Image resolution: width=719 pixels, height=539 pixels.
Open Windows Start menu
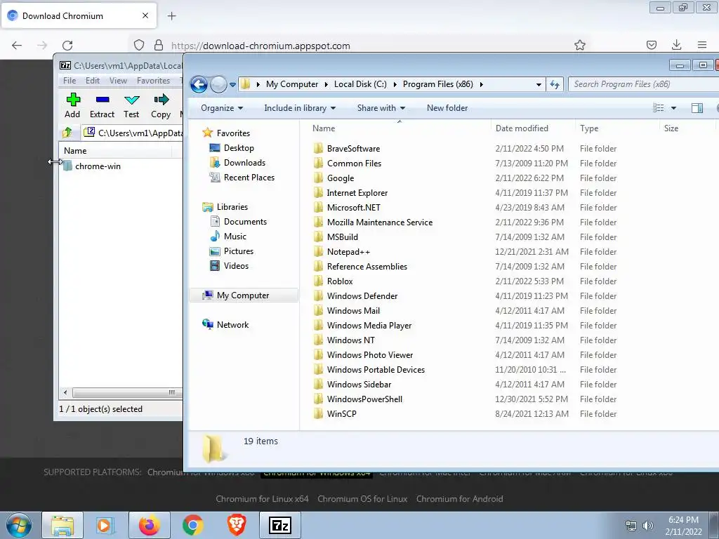pyautogui.click(x=19, y=525)
